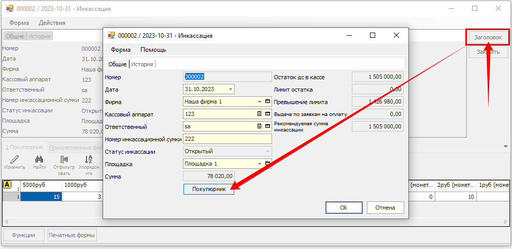The height and width of the screenshot is (249, 512).
Task: Click the Номер инкассационной сумки input field
Action: (227, 139)
